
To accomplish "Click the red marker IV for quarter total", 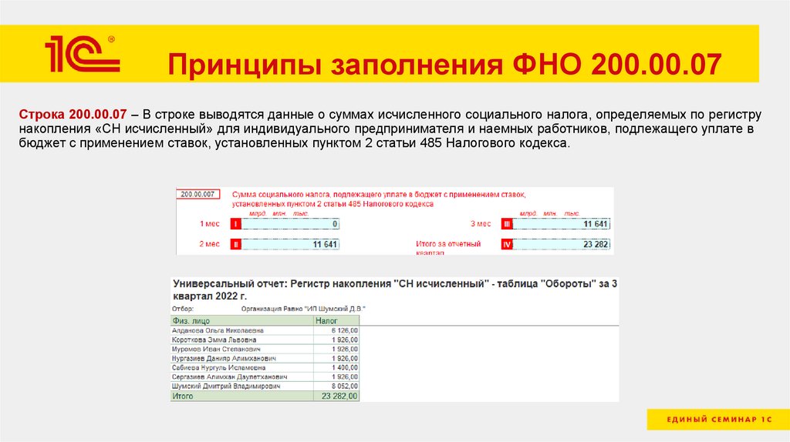I will point(507,244).
